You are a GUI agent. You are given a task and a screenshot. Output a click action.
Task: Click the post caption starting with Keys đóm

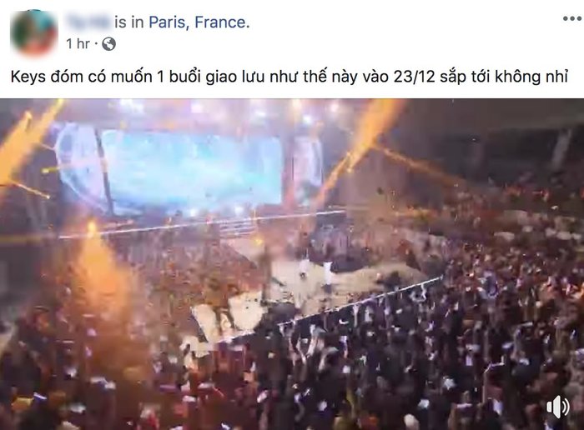click(x=289, y=77)
